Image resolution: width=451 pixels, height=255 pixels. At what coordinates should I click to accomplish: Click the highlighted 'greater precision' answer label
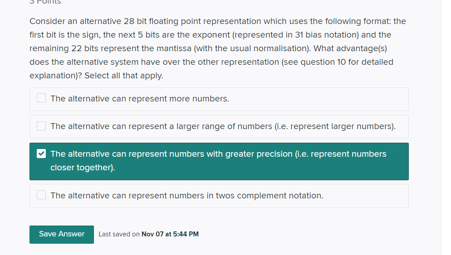(218, 154)
